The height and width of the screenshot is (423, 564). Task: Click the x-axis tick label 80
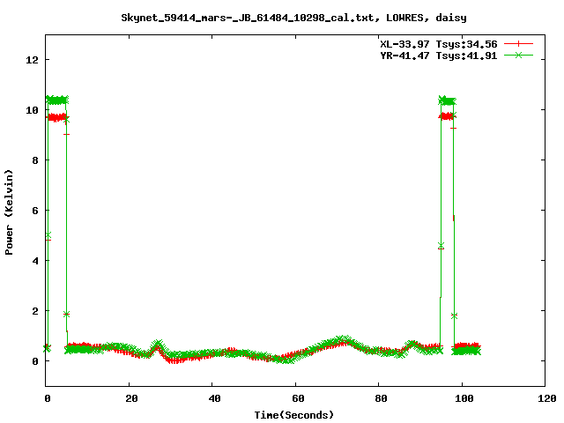tap(381, 398)
